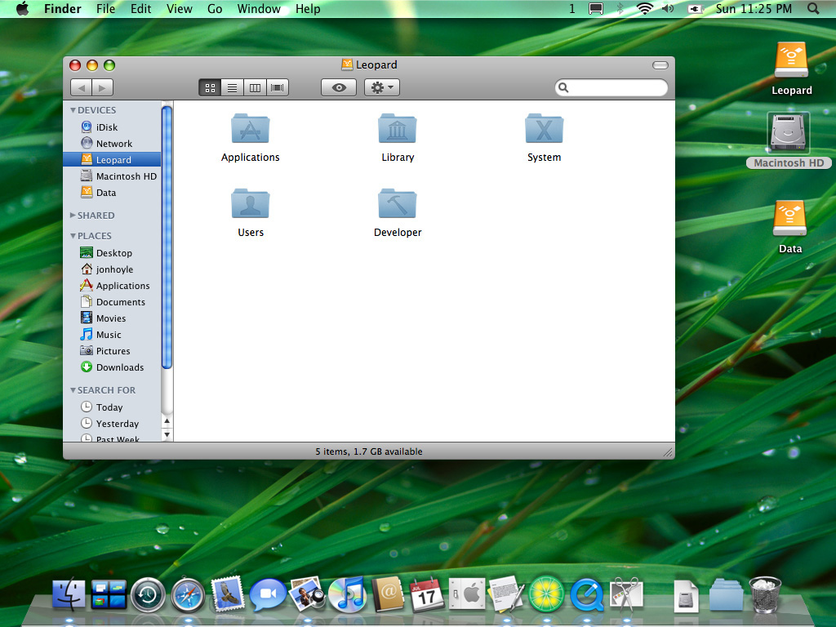The height and width of the screenshot is (627, 836).
Task: Launch iChat from the Dock
Action: pyautogui.click(x=268, y=594)
